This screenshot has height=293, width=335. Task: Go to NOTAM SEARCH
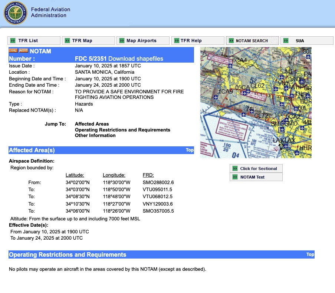tap(252, 41)
